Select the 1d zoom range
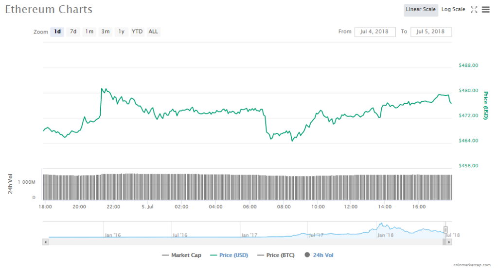Screen dimensions: 498x271 (57, 32)
